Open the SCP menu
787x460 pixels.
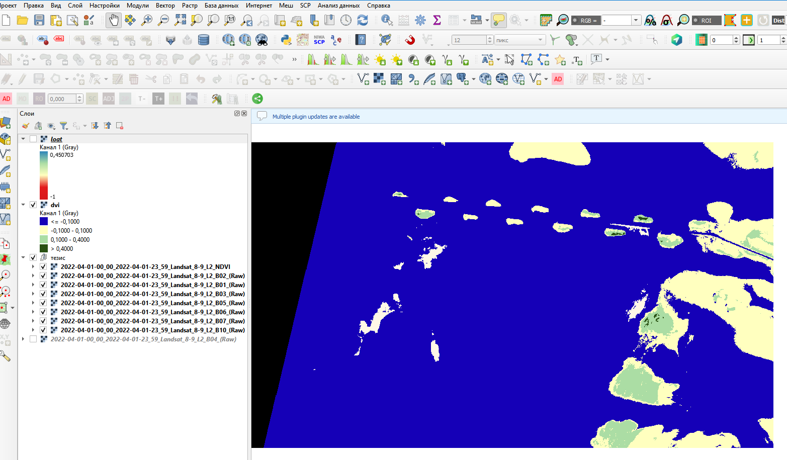click(304, 6)
